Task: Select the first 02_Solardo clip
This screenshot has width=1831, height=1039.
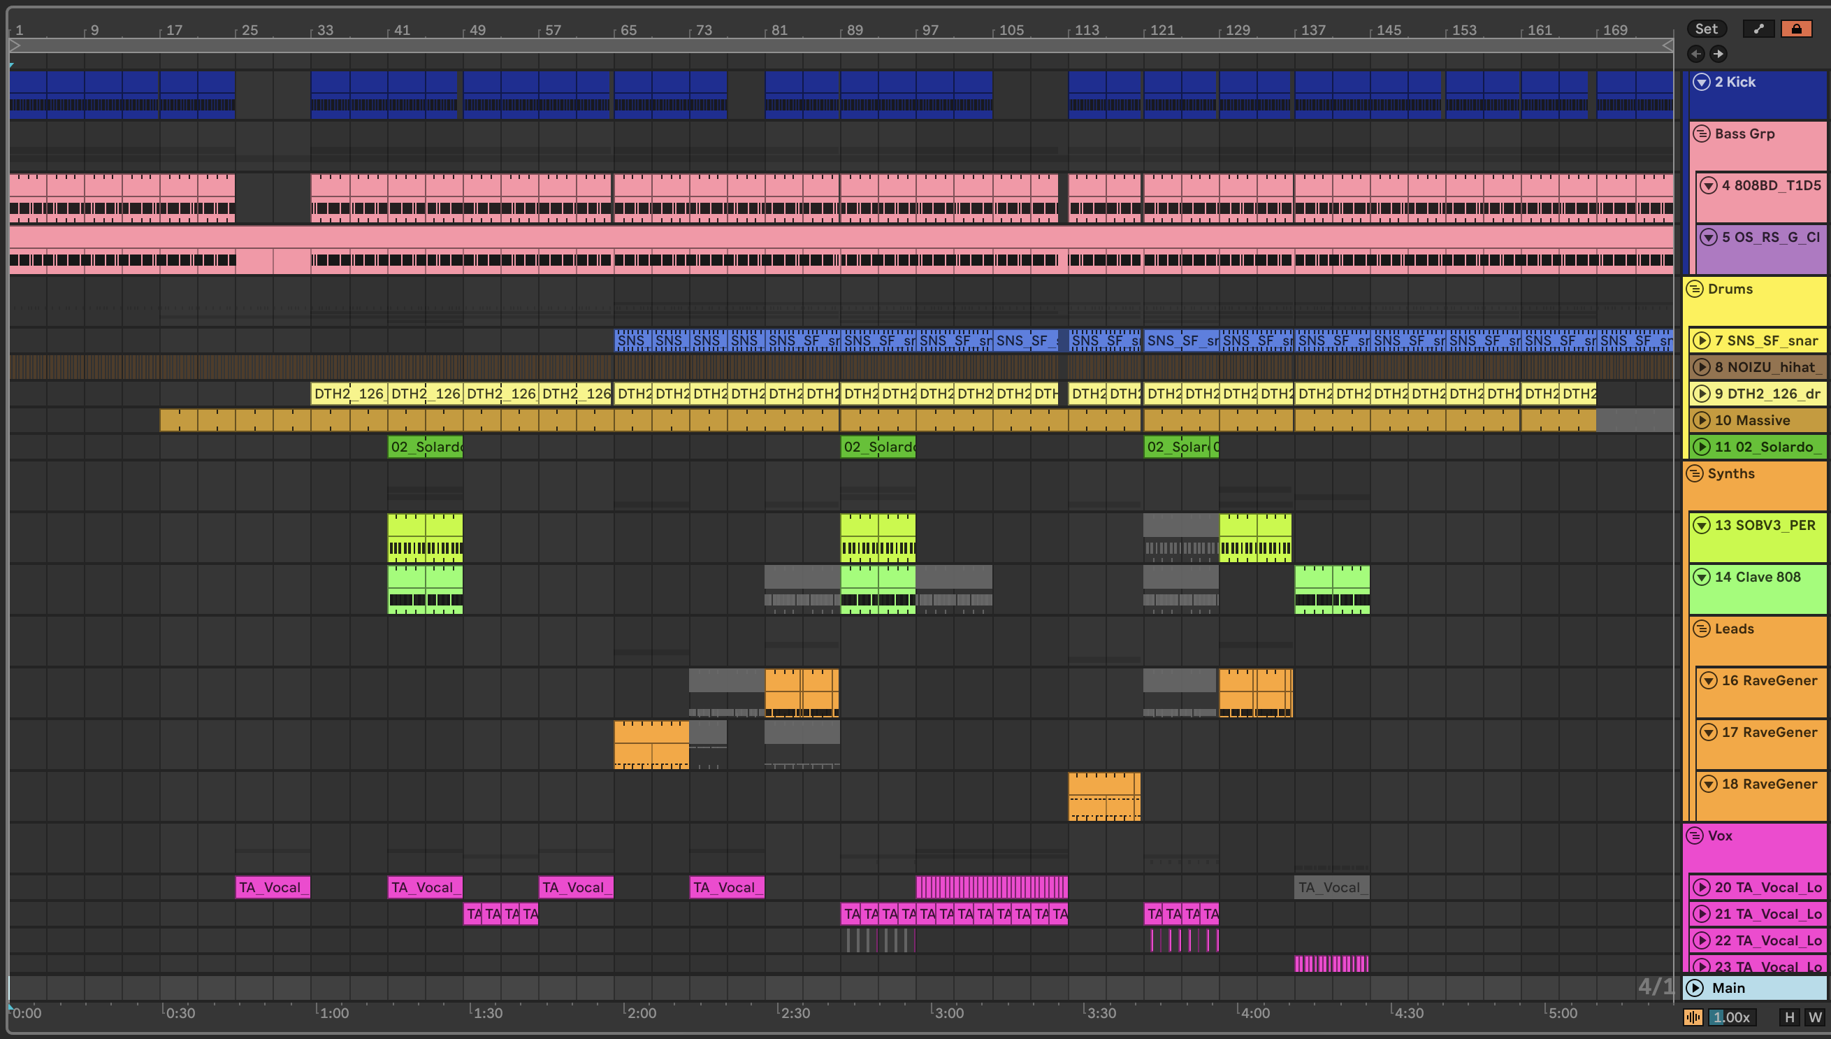Action: click(x=425, y=447)
